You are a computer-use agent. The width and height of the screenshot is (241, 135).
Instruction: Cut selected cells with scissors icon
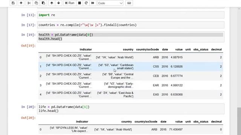29,3
